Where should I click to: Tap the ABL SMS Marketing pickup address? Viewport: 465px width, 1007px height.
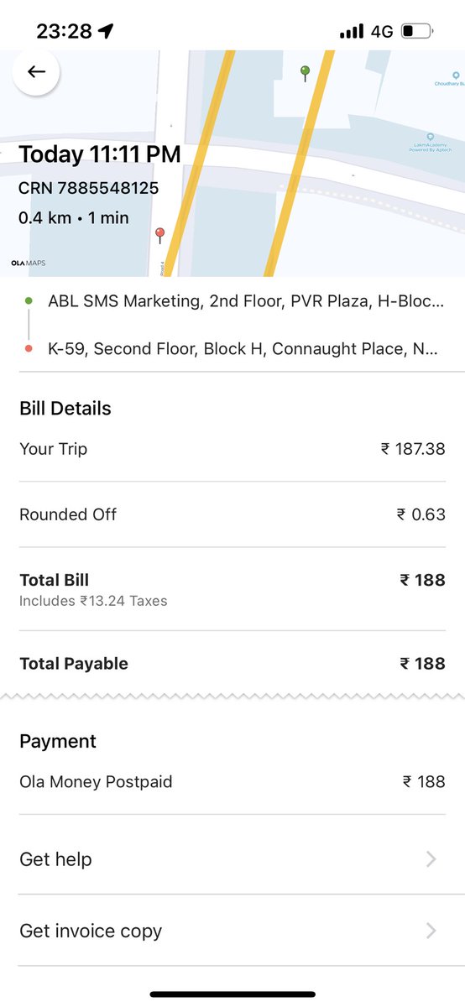[246, 300]
